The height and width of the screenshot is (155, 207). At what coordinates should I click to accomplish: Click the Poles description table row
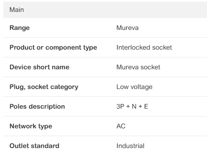click(x=105, y=107)
